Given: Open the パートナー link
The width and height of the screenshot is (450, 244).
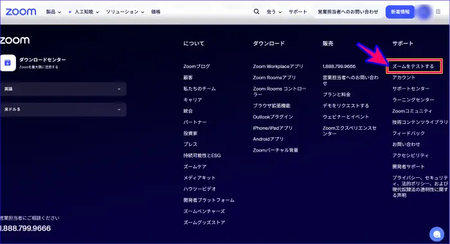Looking at the screenshot, I should click(x=195, y=122).
